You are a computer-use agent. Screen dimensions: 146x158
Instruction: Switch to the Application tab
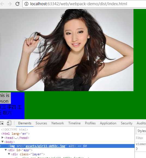(x=108, y=123)
